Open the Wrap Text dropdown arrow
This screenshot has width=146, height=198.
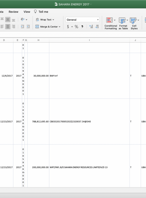[53, 20]
